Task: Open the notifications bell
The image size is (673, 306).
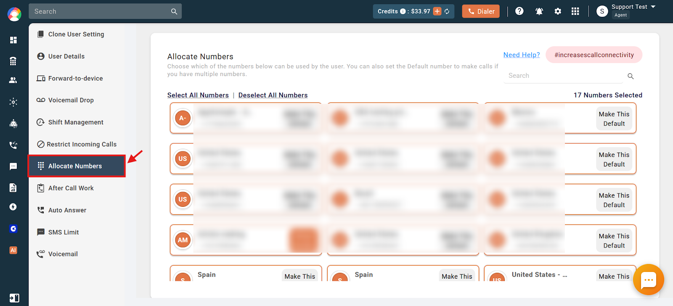Action: 539,11
